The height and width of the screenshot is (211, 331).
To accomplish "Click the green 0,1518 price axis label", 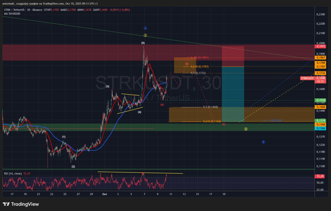I will pyautogui.click(x=320, y=100).
